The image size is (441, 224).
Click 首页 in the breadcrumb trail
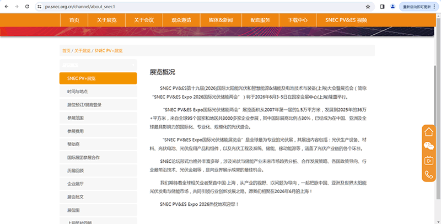click(x=66, y=50)
